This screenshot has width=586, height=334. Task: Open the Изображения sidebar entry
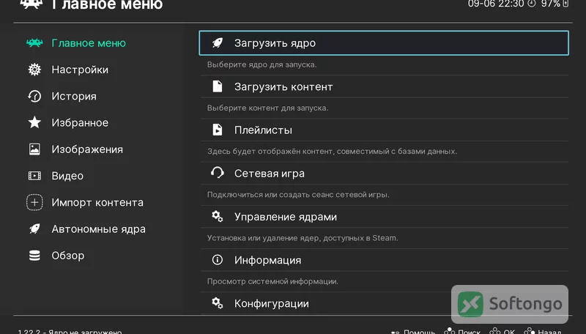[87, 149]
